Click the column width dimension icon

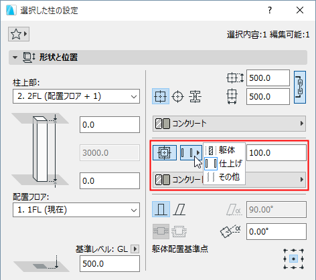click(x=232, y=96)
